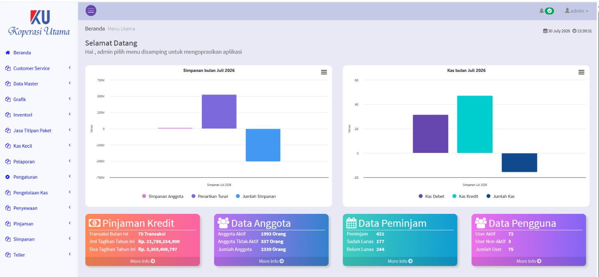Expand the Kas Kecil chevron
This screenshot has width=599, height=277.
[70, 145]
